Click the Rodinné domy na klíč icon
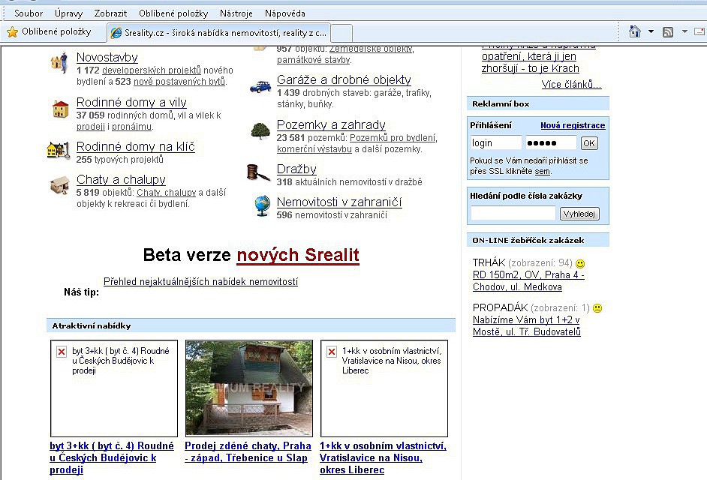The image size is (707, 480). 59,149
